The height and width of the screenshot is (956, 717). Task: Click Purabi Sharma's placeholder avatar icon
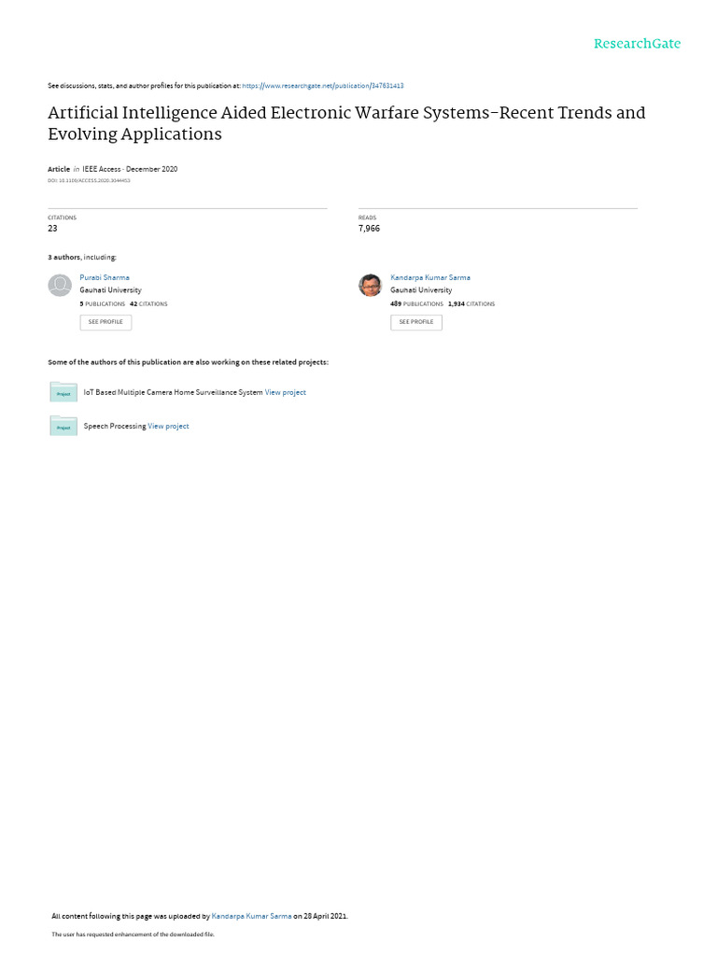point(60,286)
